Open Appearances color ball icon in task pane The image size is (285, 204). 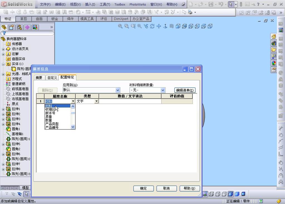pyautogui.click(x=274, y=63)
